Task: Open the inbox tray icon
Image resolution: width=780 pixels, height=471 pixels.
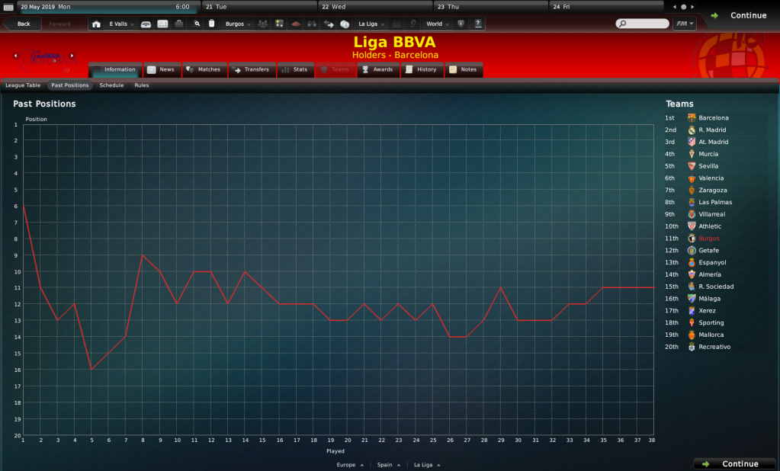Action: click(x=146, y=24)
